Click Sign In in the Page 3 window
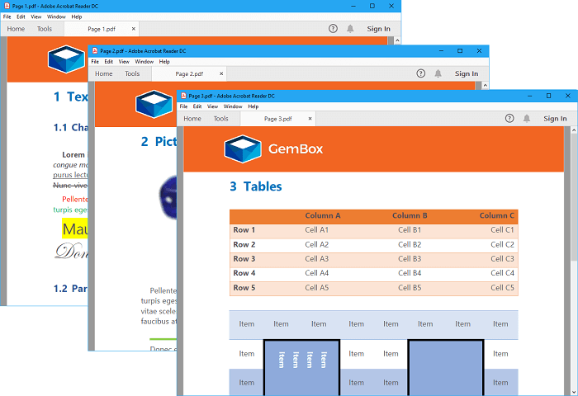This screenshot has width=578, height=396. (x=555, y=119)
